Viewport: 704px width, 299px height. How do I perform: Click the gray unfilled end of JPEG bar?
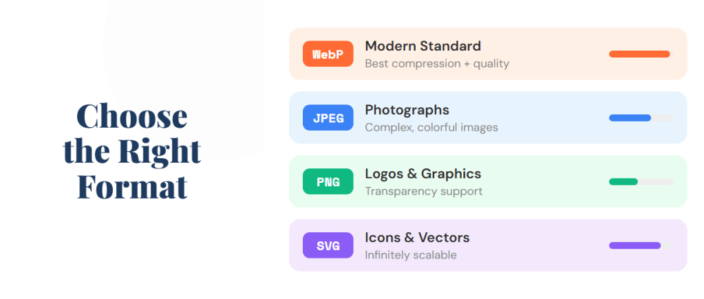coord(662,118)
